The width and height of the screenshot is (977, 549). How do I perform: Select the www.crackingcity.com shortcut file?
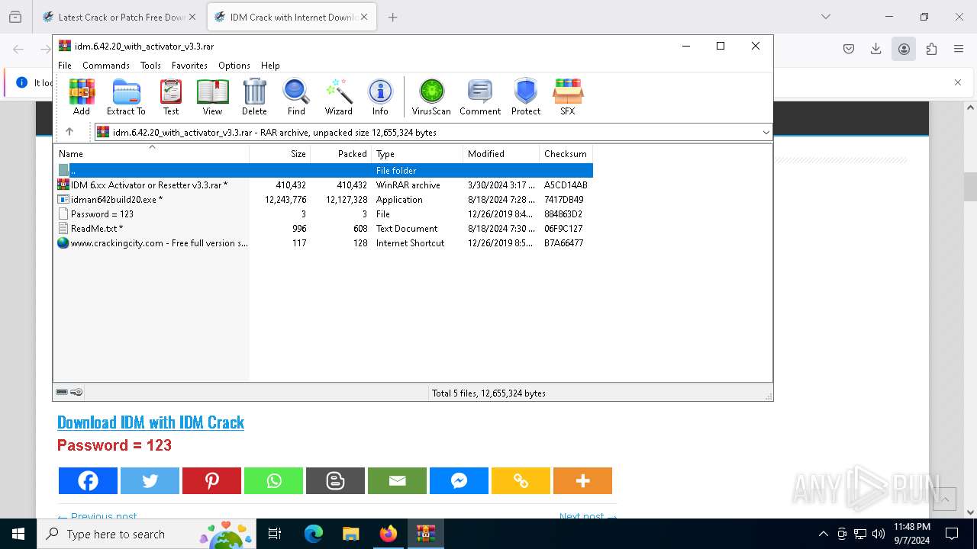324,242
